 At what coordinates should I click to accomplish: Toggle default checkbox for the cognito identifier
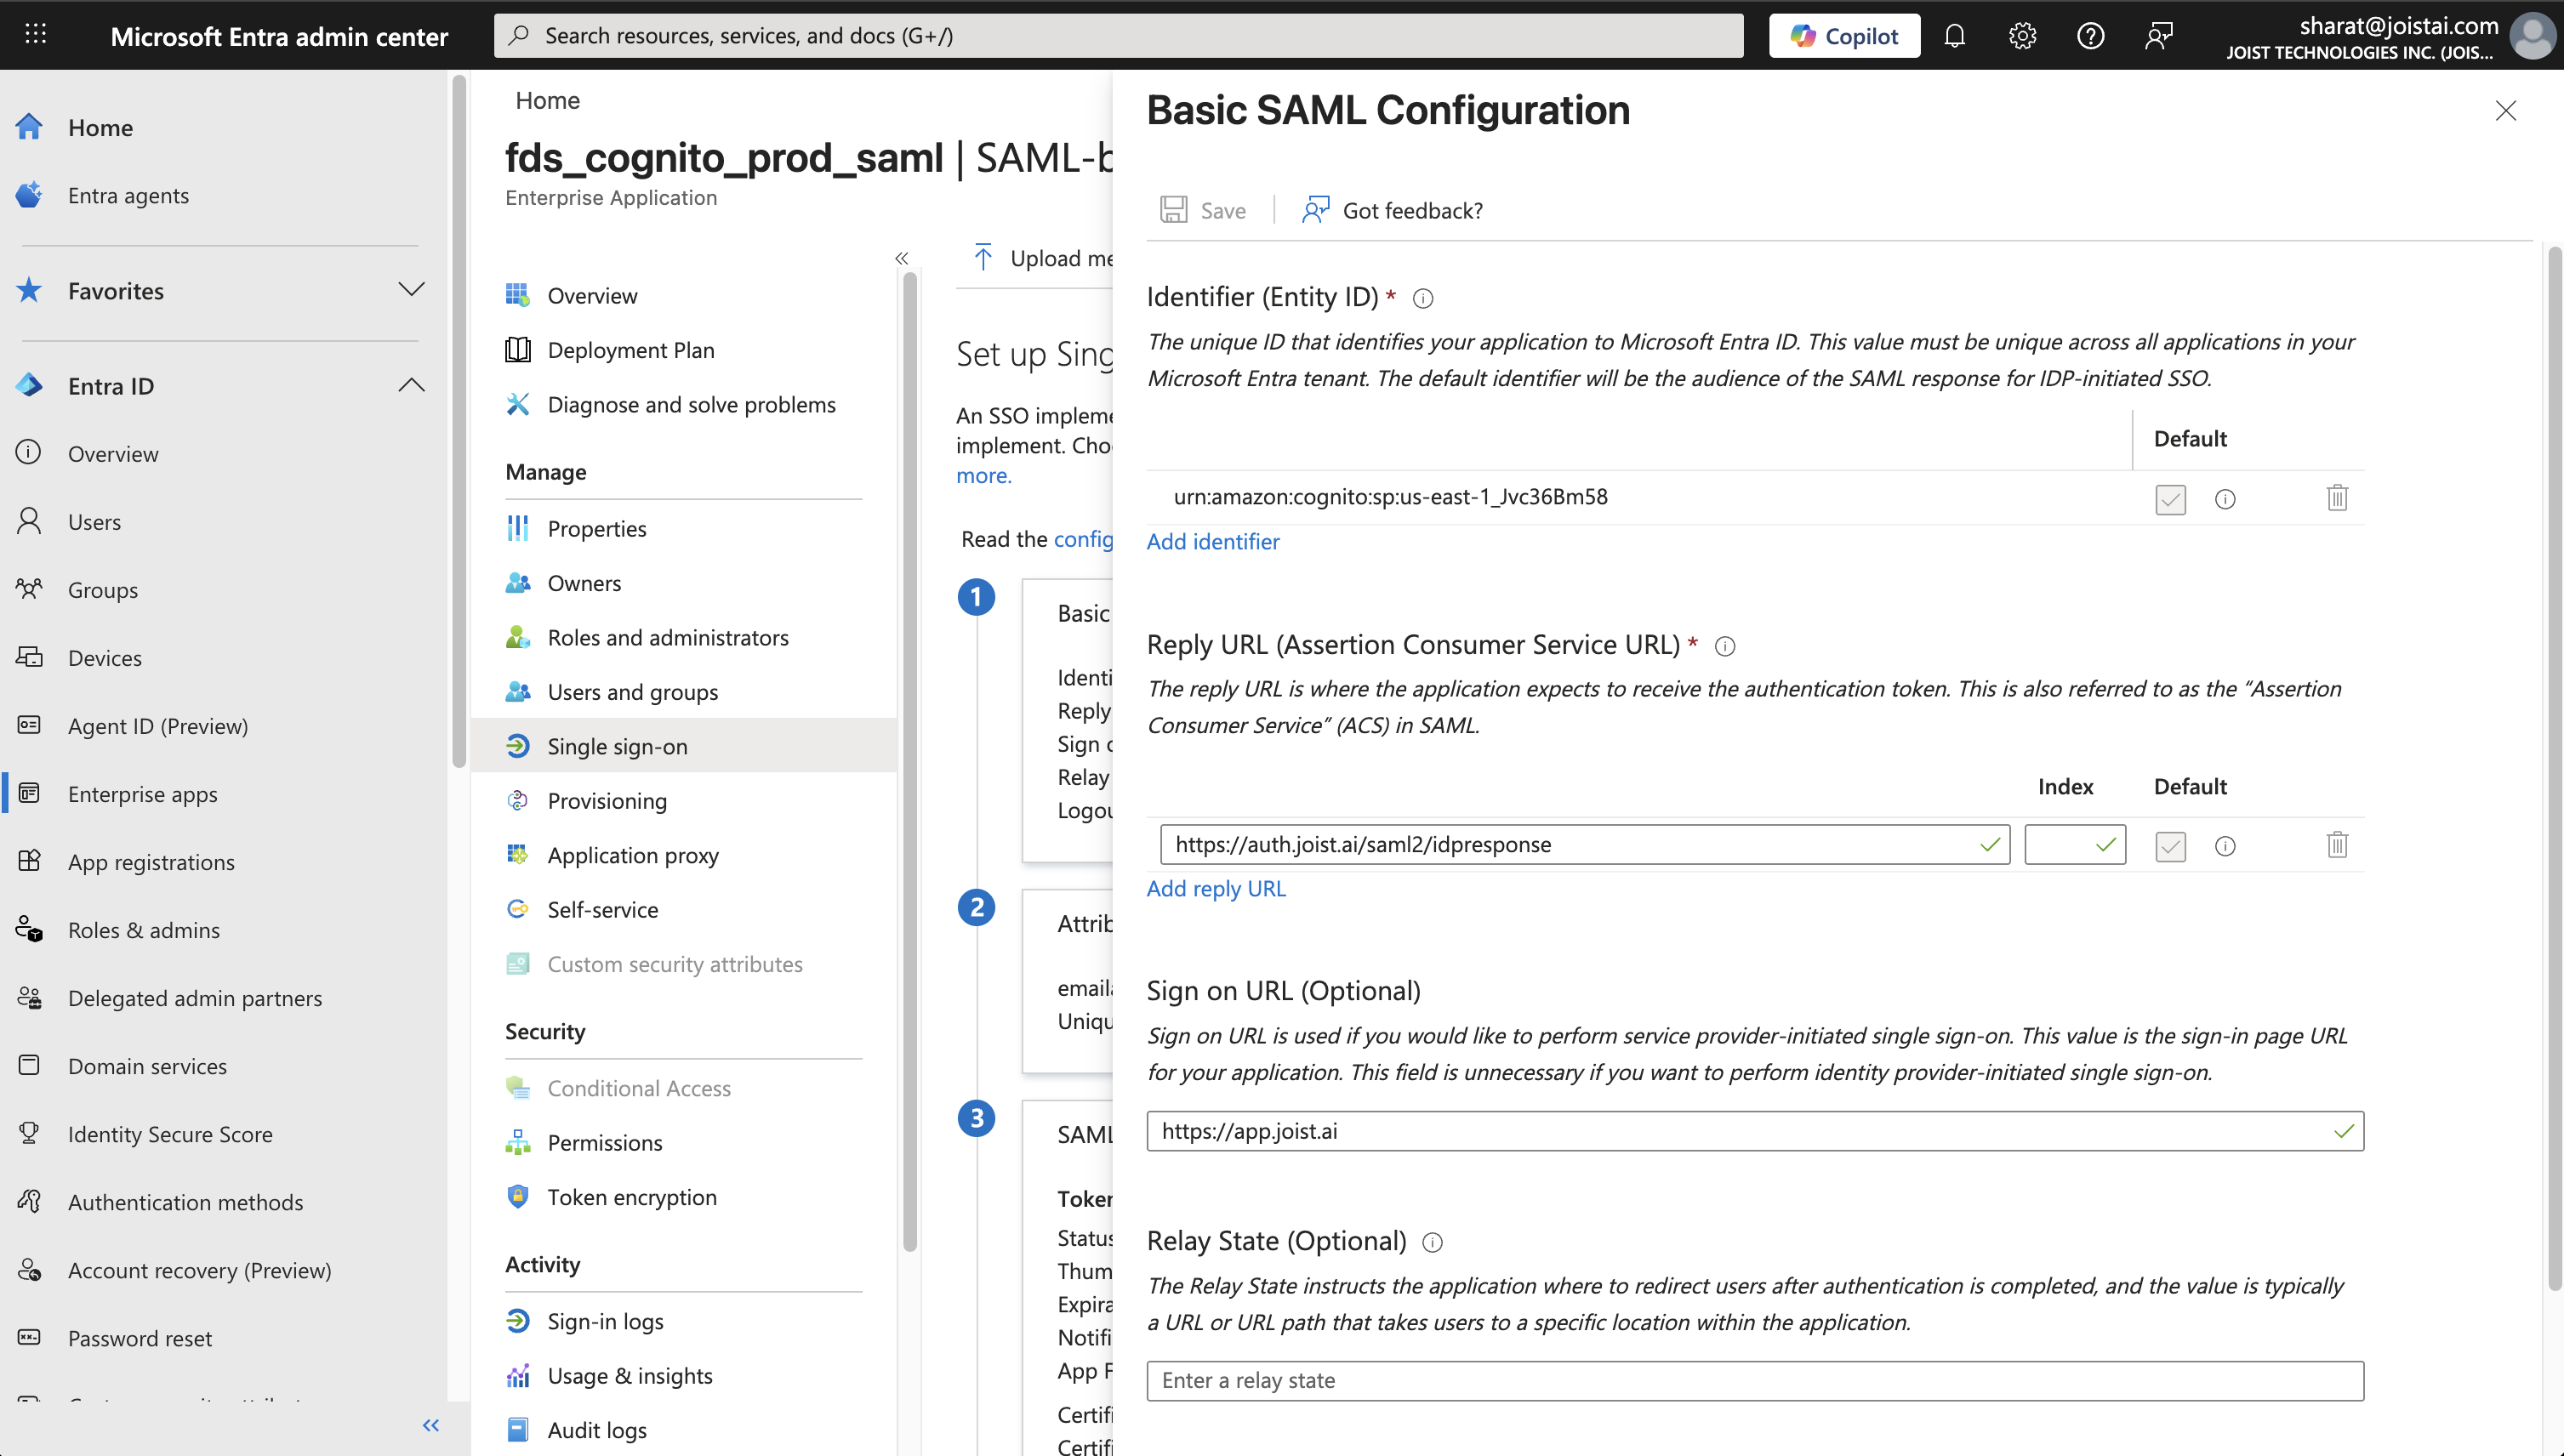point(2170,498)
